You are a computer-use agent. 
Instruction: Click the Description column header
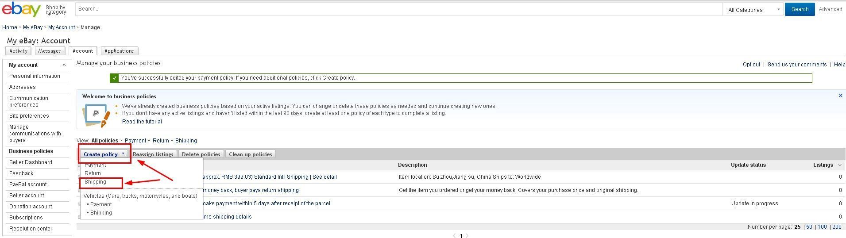coord(412,165)
